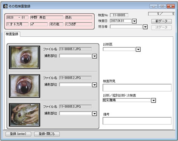Open the 検査日 date dropdown

[x=134, y=21]
